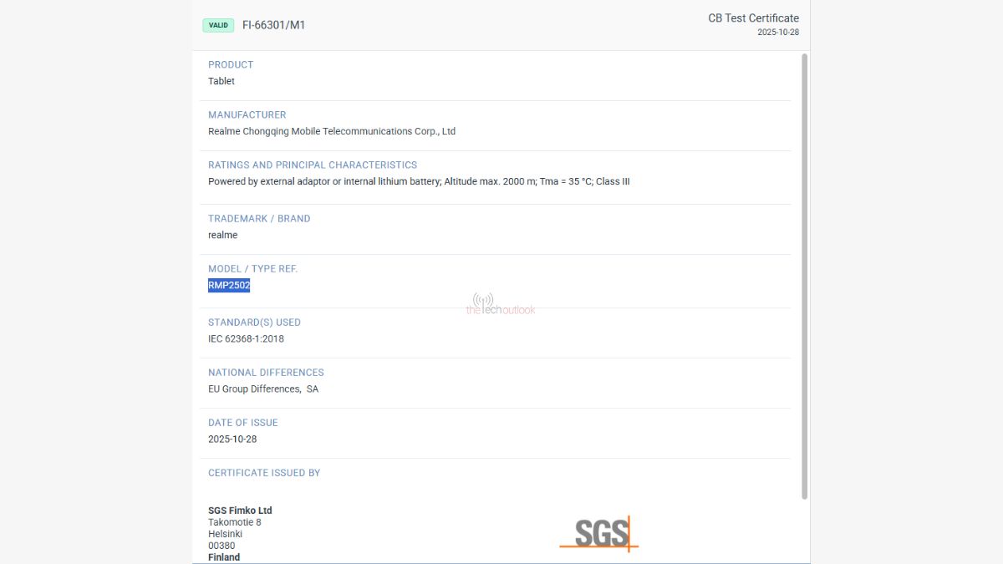The width and height of the screenshot is (1003, 564).
Task: Click the PRODUCT section label
Action: tap(231, 64)
